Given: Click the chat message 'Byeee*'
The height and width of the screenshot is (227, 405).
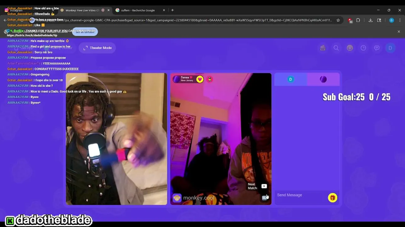Looking at the screenshot, I should (x=36, y=103).
